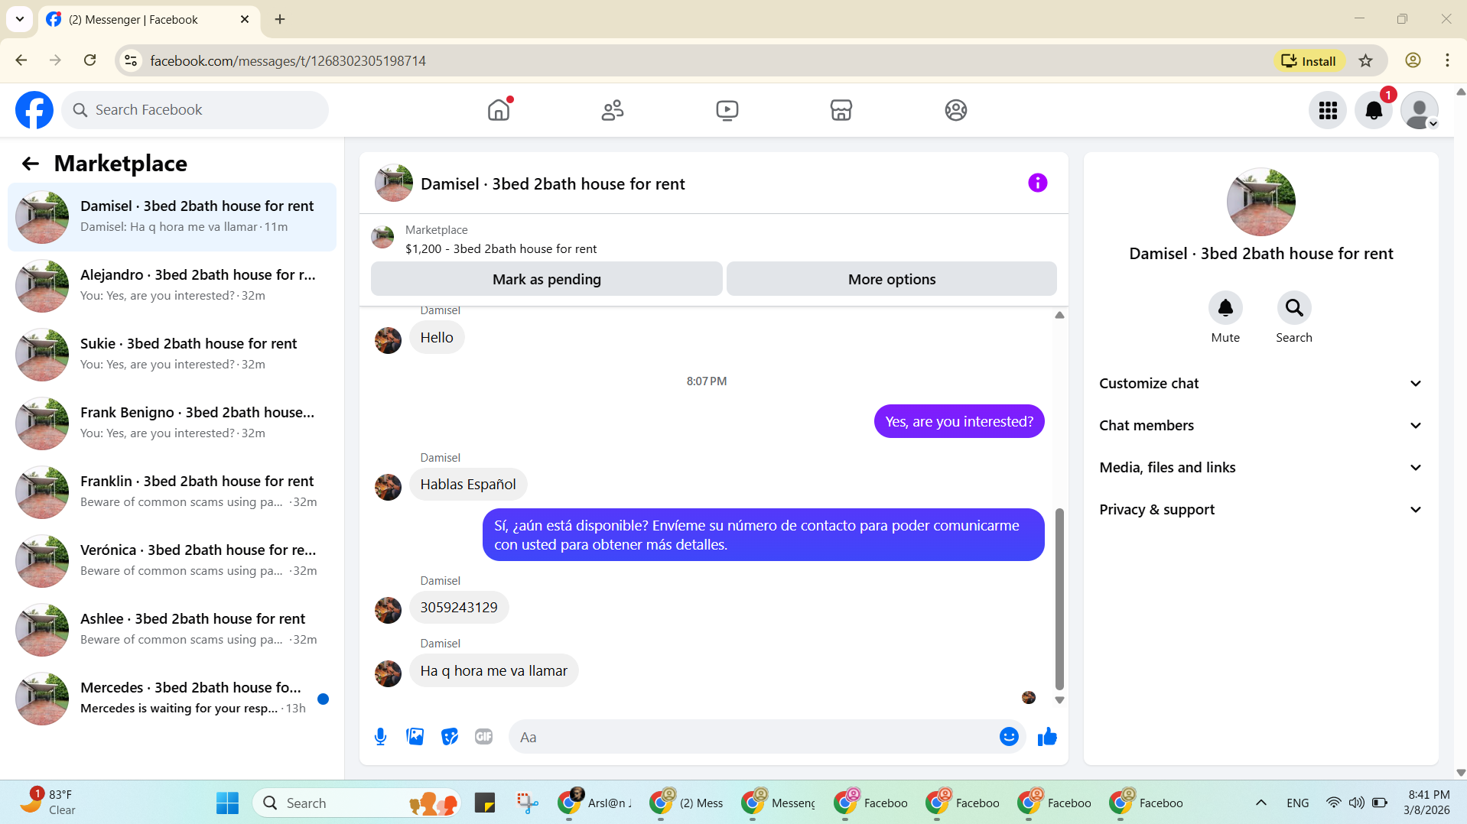The image size is (1467, 824).
Task: Click Mark as pending button
Action: (546, 279)
